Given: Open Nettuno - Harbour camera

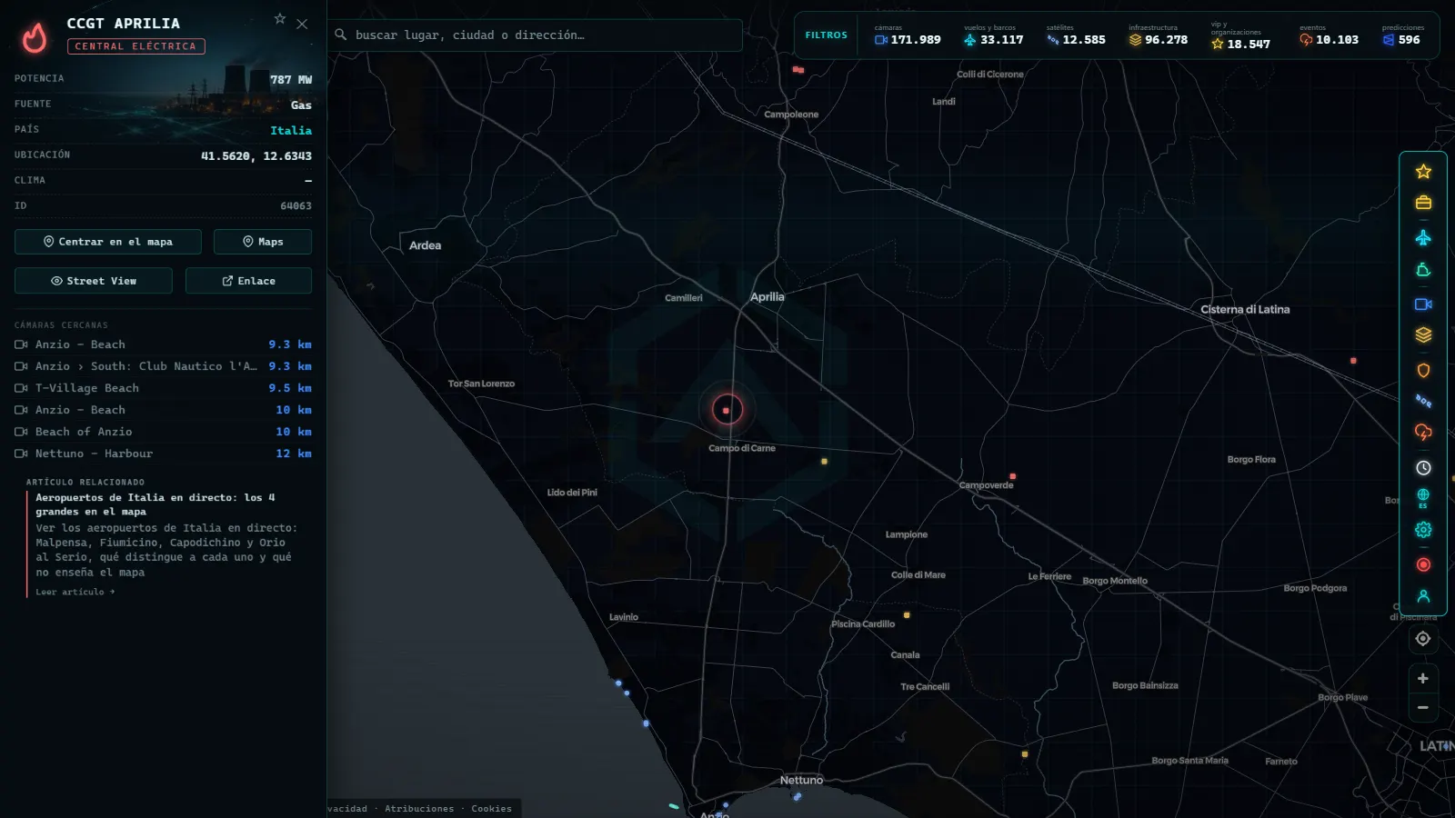Looking at the screenshot, I should [x=163, y=454].
